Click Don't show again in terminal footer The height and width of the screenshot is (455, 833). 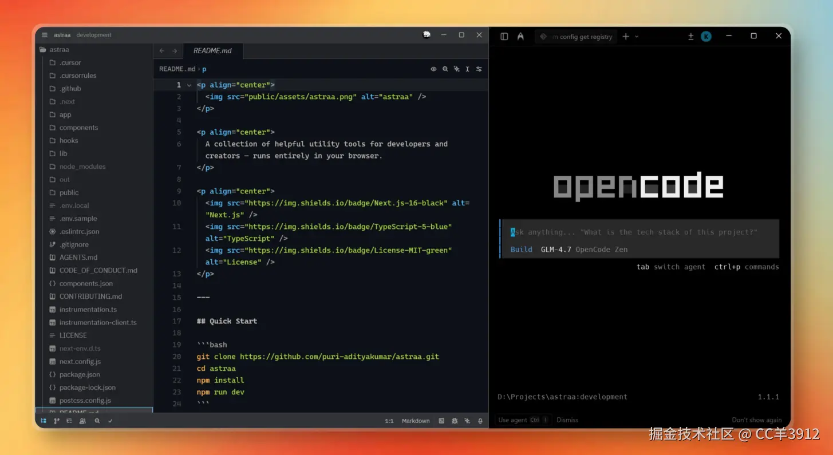(x=756, y=420)
